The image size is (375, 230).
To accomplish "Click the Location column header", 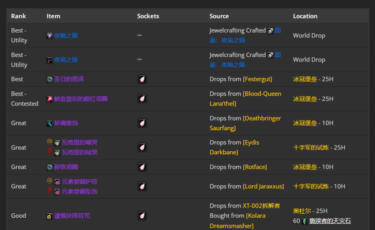I will 305,16.
